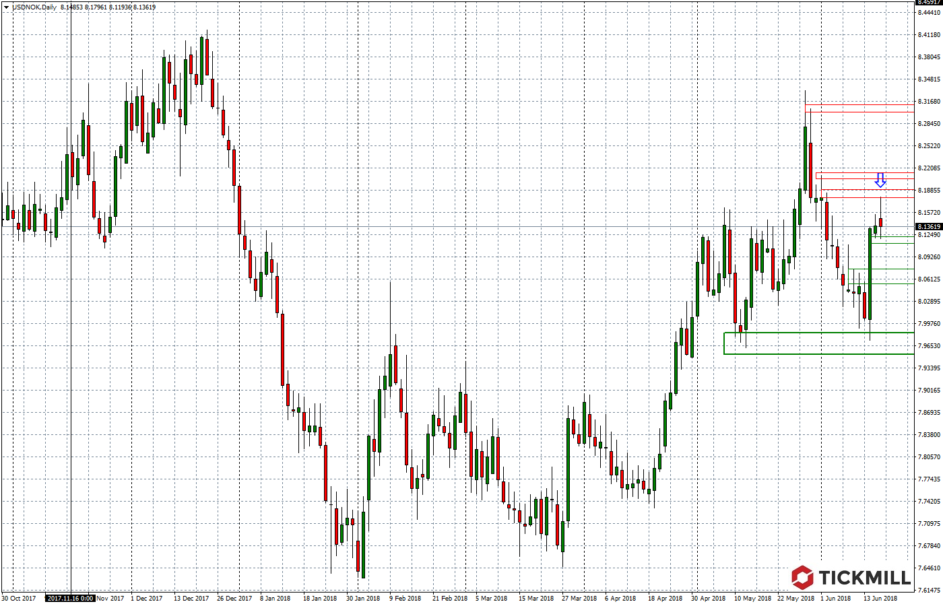This screenshot has height=606, width=943.
Task: Click price scale value 8.44410
Action: (929, 13)
